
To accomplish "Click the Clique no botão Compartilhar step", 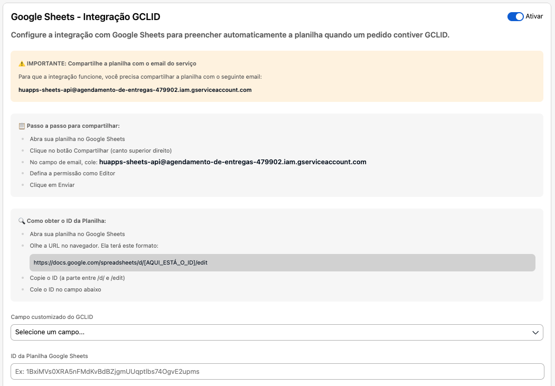I will point(100,150).
